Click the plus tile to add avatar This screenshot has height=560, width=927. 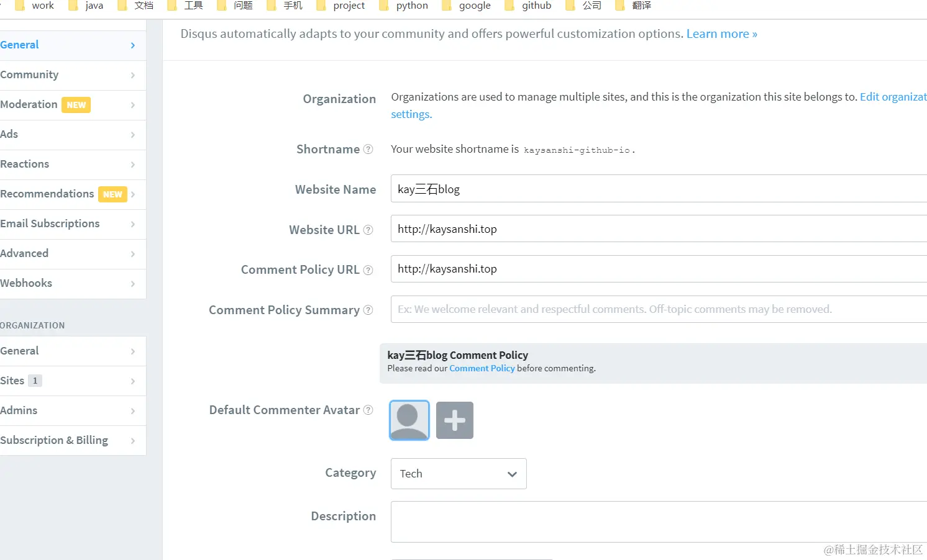pyautogui.click(x=455, y=420)
